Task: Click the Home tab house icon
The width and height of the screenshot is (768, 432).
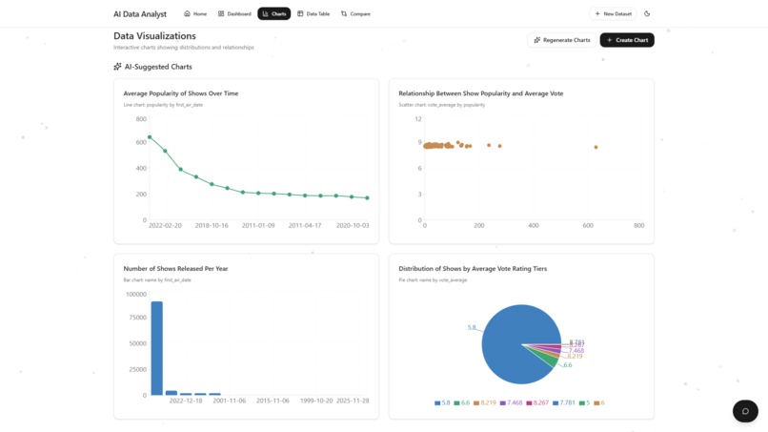Action: coord(187,13)
